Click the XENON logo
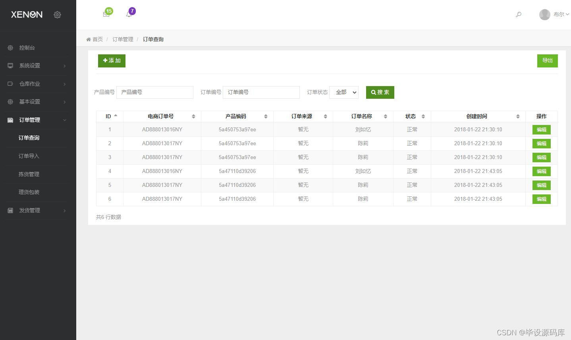Screen dimensions: 571x340 pyautogui.click(x=27, y=15)
